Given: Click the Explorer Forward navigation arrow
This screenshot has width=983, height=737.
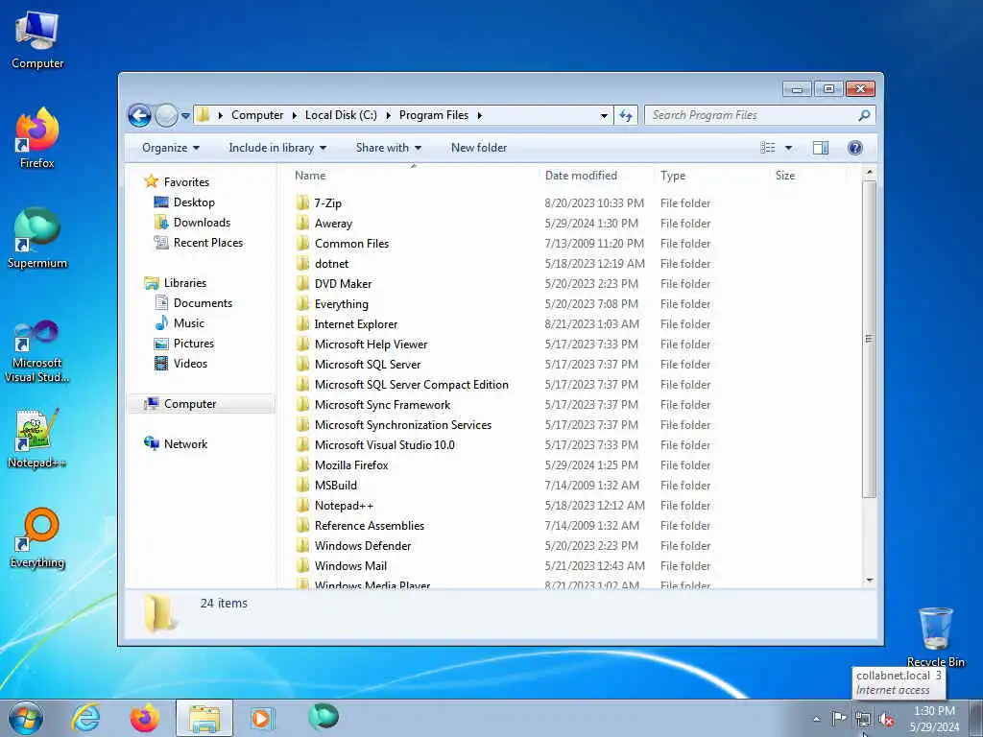Looking at the screenshot, I should coord(166,115).
